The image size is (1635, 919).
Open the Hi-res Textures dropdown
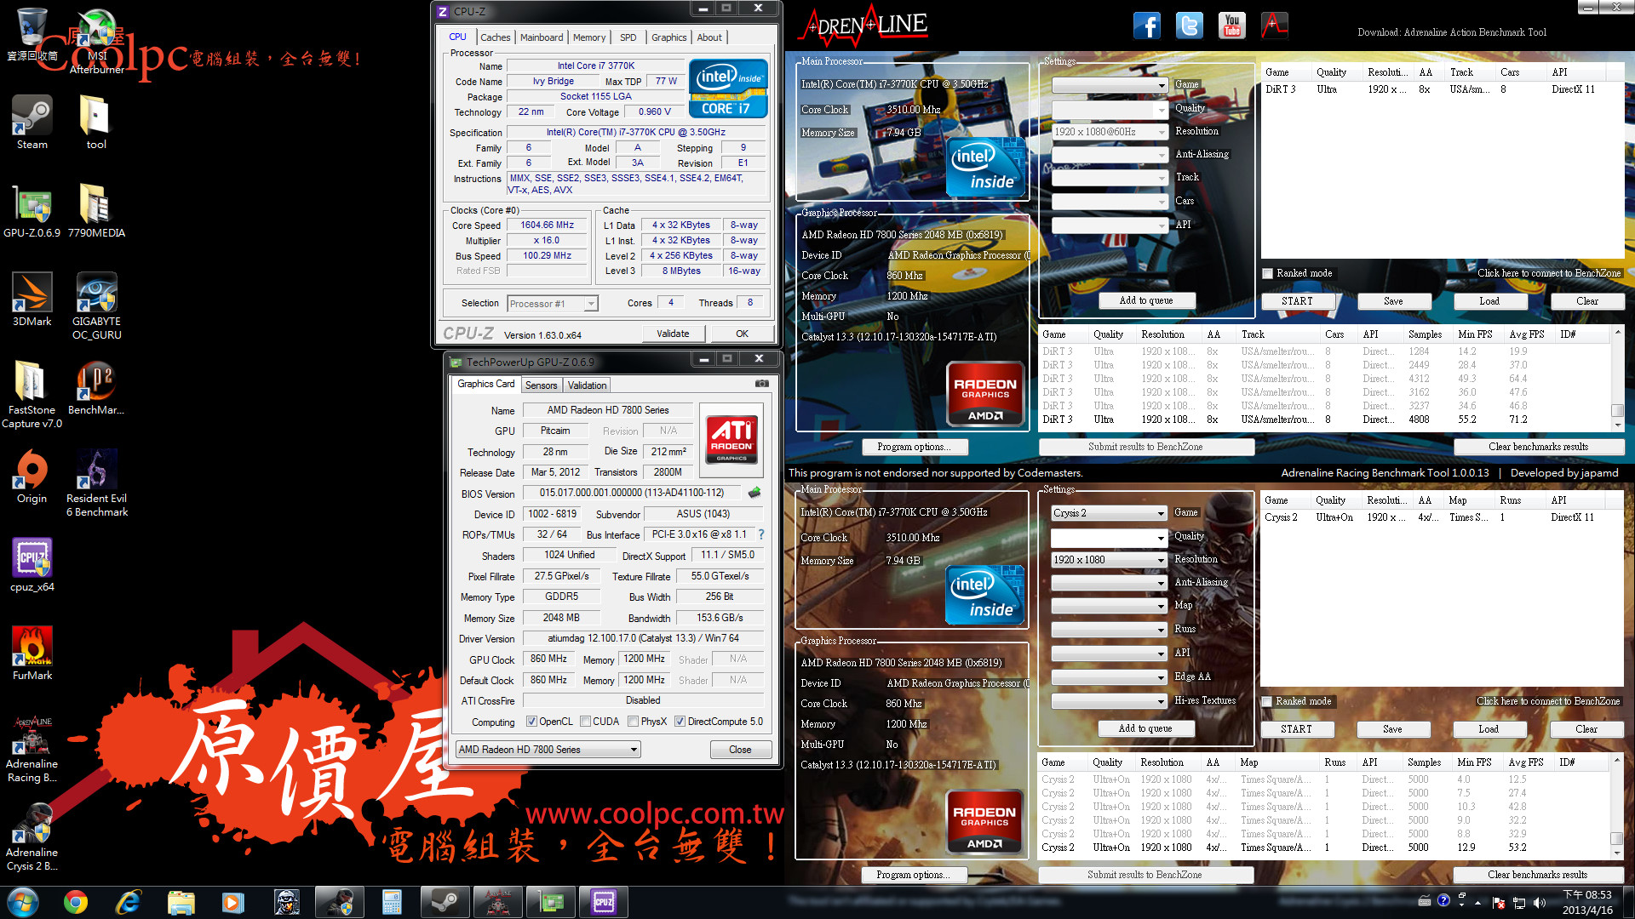tap(1109, 701)
